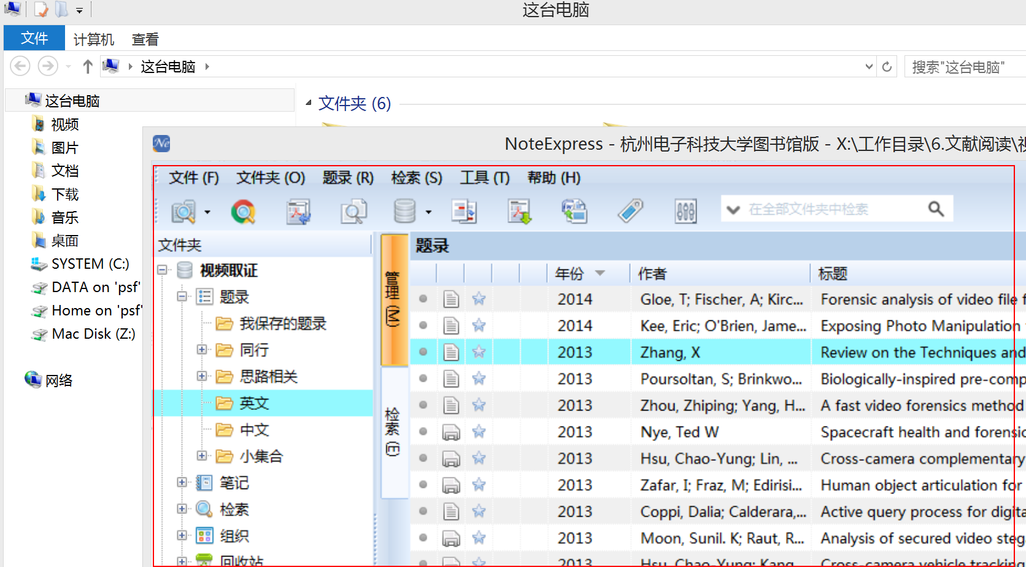This screenshot has width=1026, height=567.
Task: Toggle the star flag for Zhou, Zhiping record
Action: point(479,405)
